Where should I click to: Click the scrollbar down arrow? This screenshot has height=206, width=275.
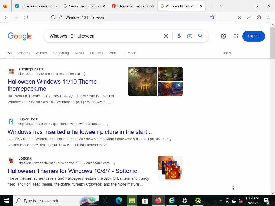coord(273,193)
